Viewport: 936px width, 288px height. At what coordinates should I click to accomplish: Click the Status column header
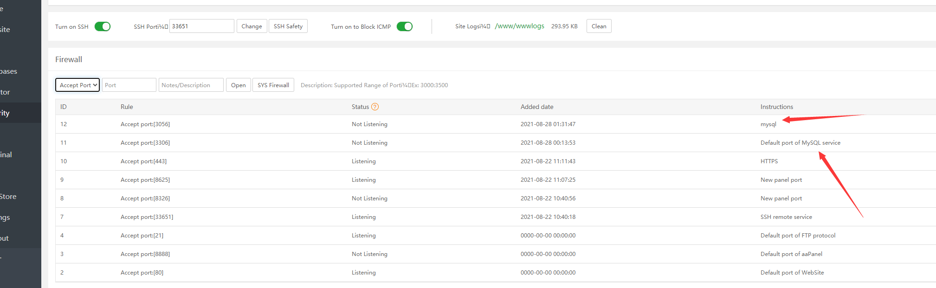point(360,107)
